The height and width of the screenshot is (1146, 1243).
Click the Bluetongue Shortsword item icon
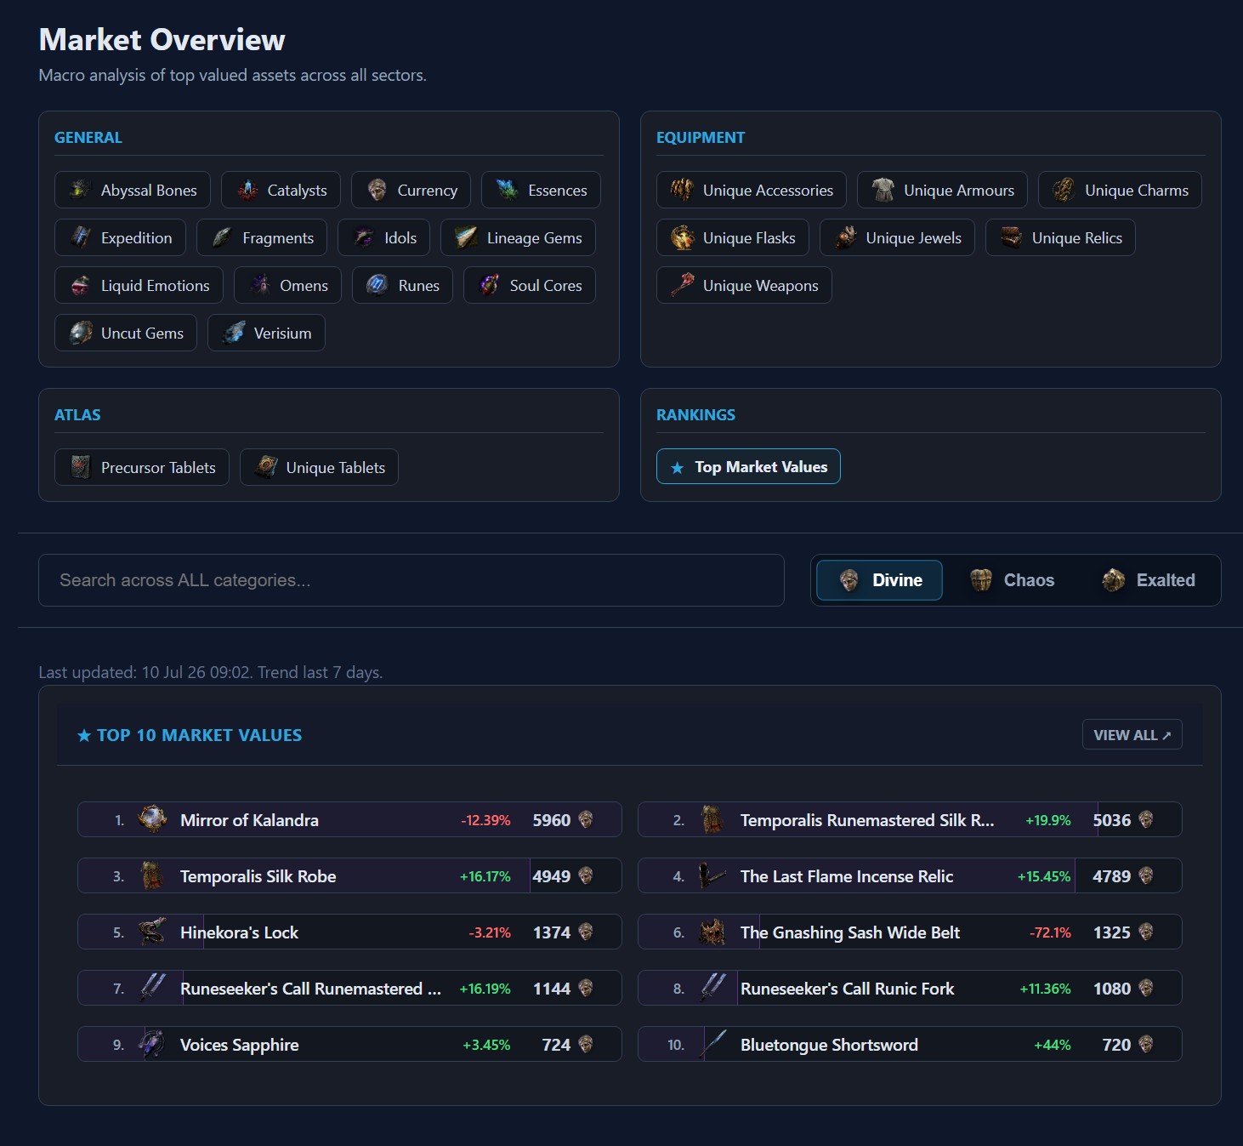[x=712, y=1044]
